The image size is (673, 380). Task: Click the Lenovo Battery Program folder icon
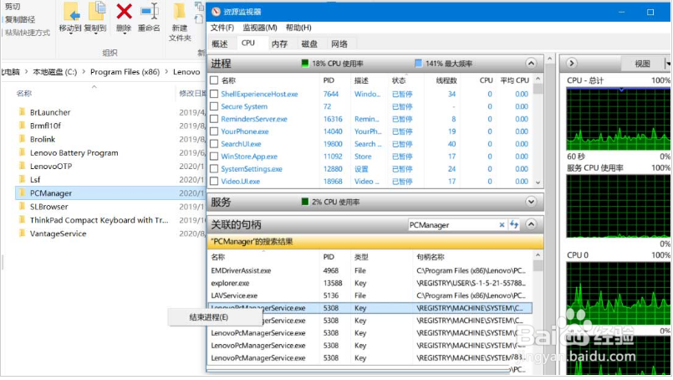23,152
